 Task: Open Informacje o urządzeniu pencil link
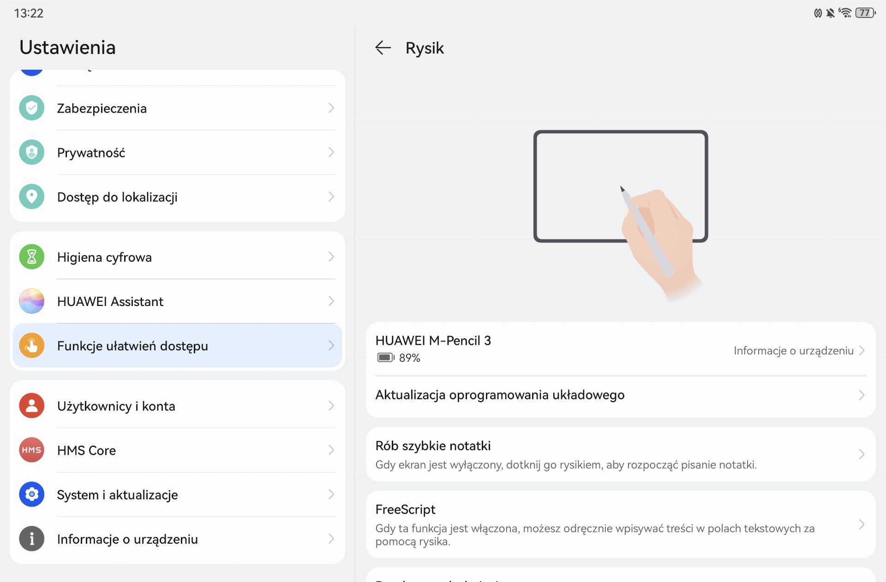(799, 351)
